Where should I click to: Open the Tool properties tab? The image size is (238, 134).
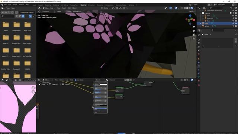point(199,35)
